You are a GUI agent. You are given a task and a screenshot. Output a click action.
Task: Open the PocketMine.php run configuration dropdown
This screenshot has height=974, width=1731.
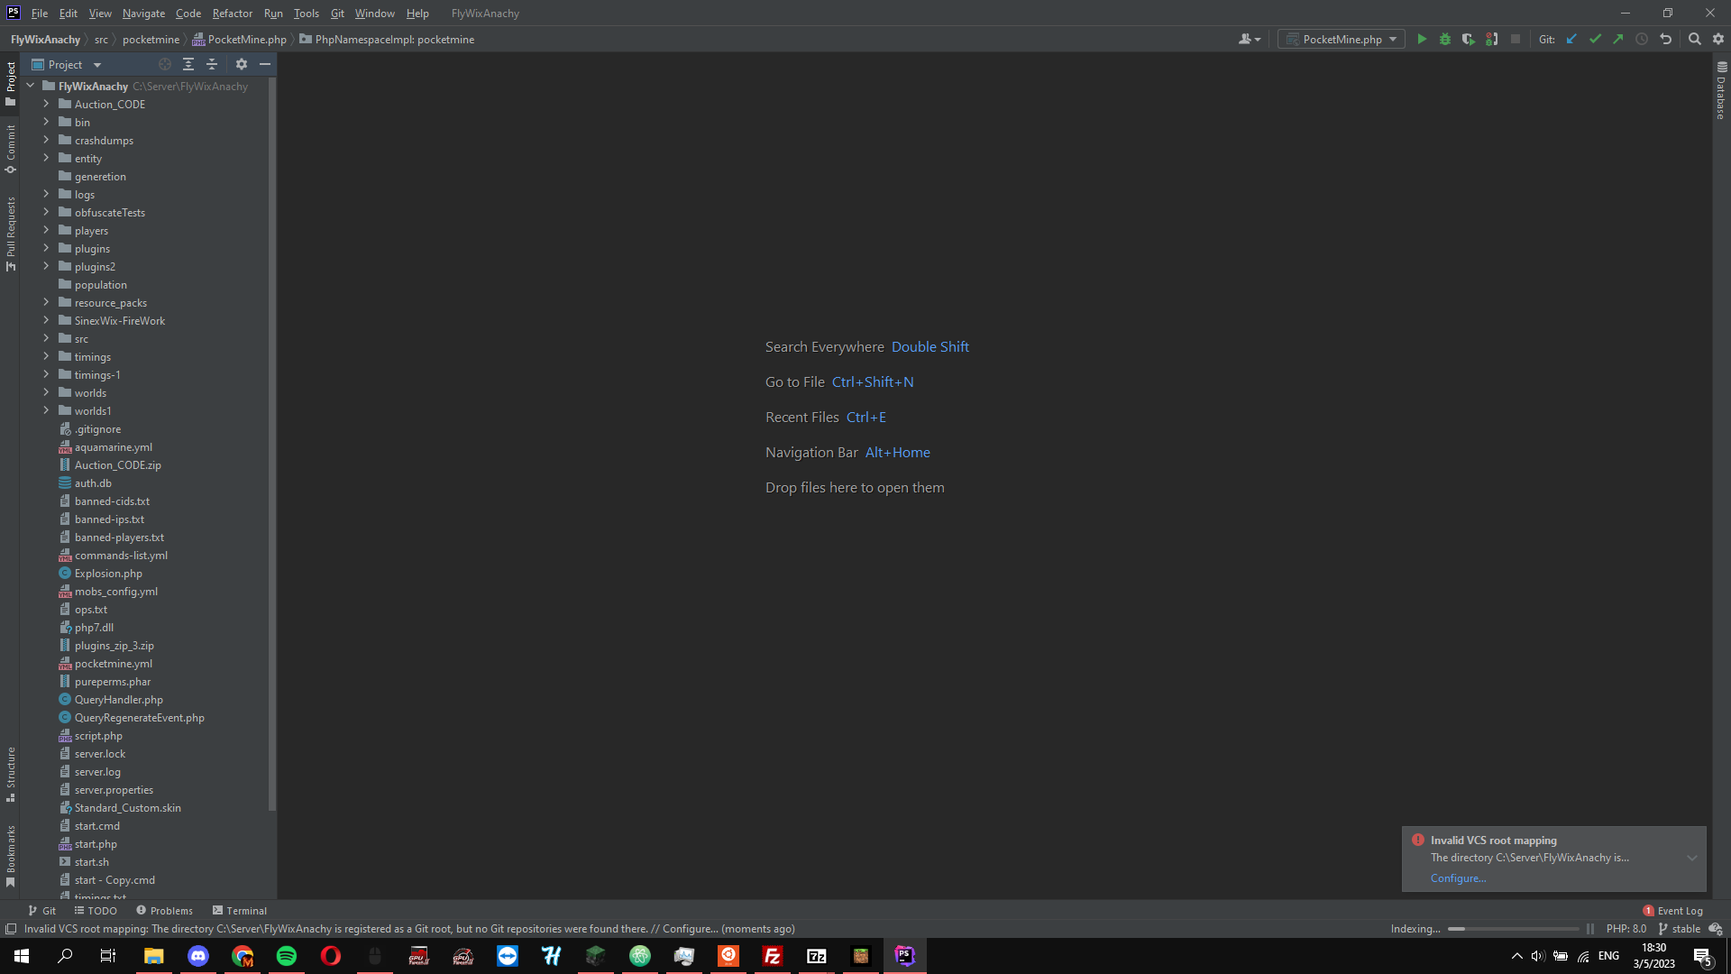[1342, 39]
